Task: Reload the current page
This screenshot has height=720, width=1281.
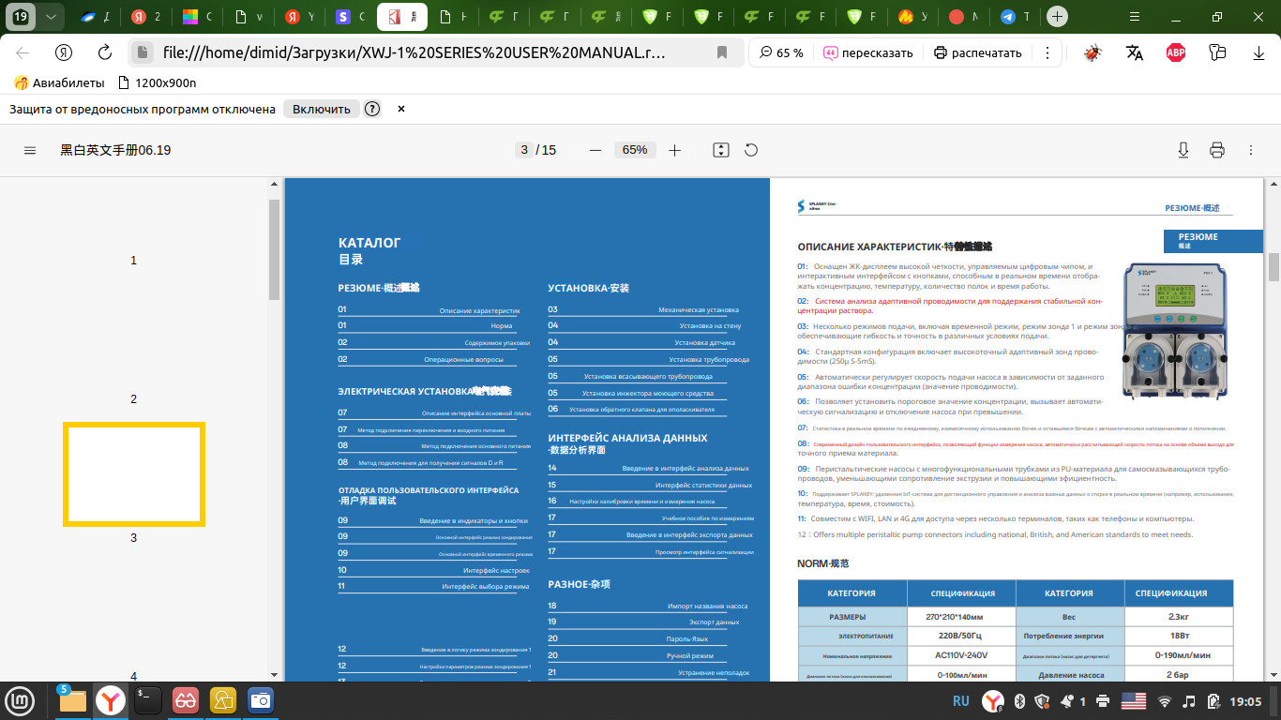Action: (105, 52)
